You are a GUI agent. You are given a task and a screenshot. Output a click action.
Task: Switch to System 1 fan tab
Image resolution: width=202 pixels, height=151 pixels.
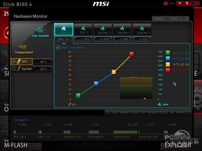tap(103, 30)
